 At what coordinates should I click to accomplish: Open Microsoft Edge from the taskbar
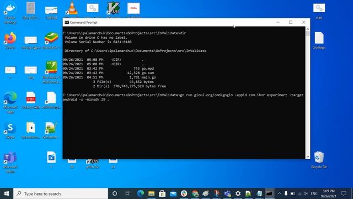(x=141, y=193)
